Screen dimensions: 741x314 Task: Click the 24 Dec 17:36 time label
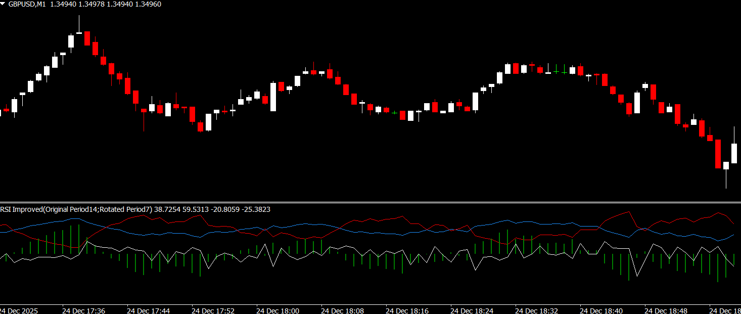(x=83, y=310)
